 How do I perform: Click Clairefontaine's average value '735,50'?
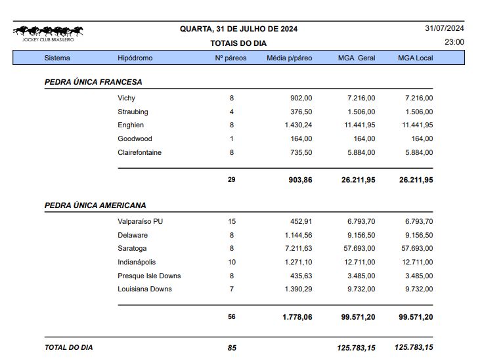pos(301,152)
